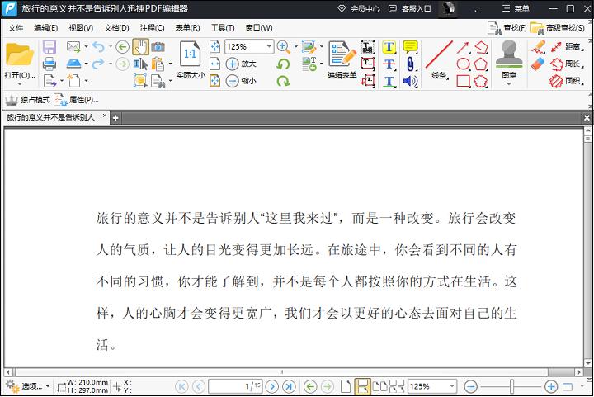
Task: Click the Undo arrow icon
Action: coord(98,46)
